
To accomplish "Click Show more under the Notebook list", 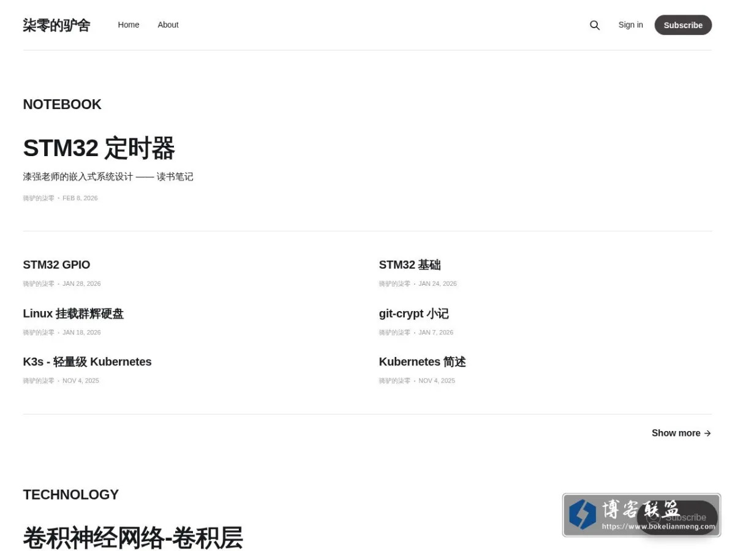I will [x=681, y=433].
